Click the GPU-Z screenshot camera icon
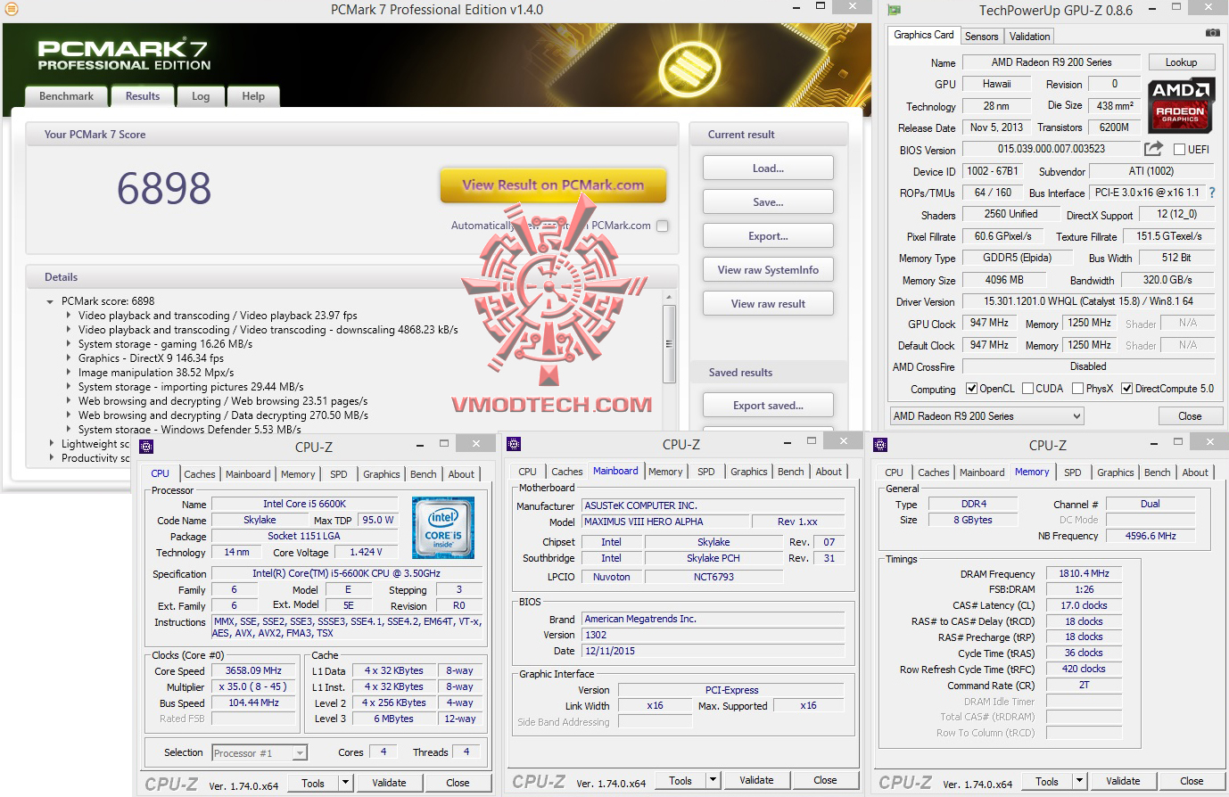Image resolution: width=1229 pixels, height=797 pixels. (1212, 34)
